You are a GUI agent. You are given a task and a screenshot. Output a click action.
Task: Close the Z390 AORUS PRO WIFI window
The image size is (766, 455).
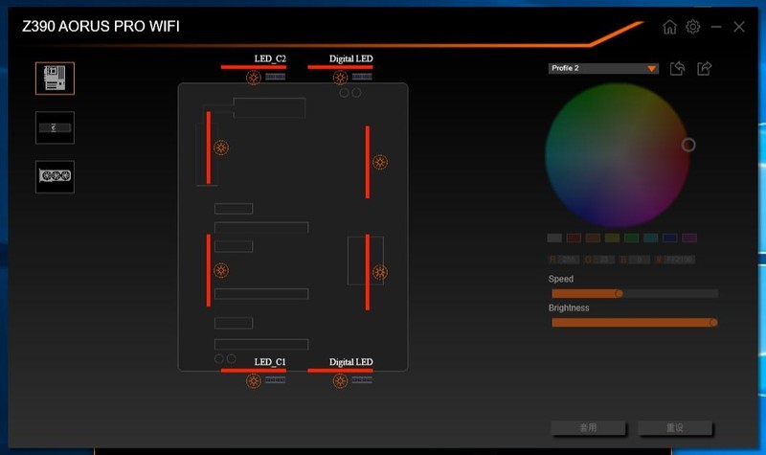tap(739, 27)
